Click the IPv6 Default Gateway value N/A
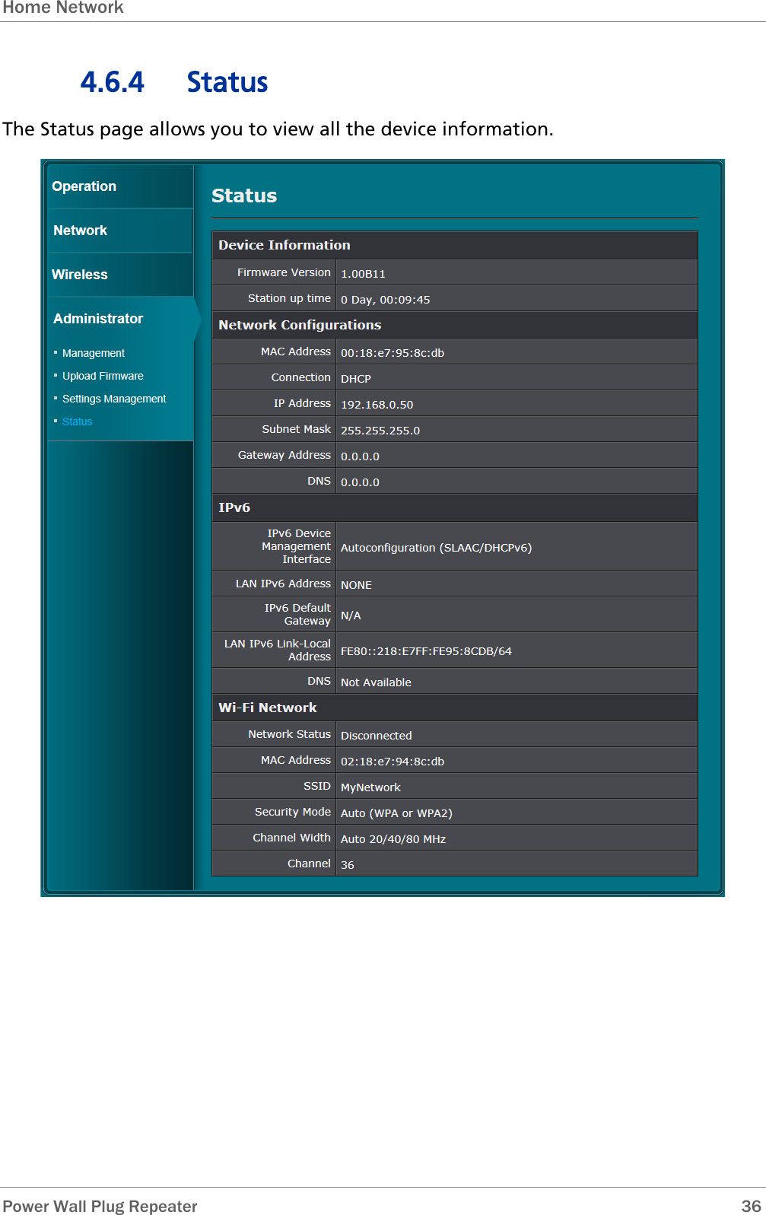766x1215 pixels. pos(351,615)
